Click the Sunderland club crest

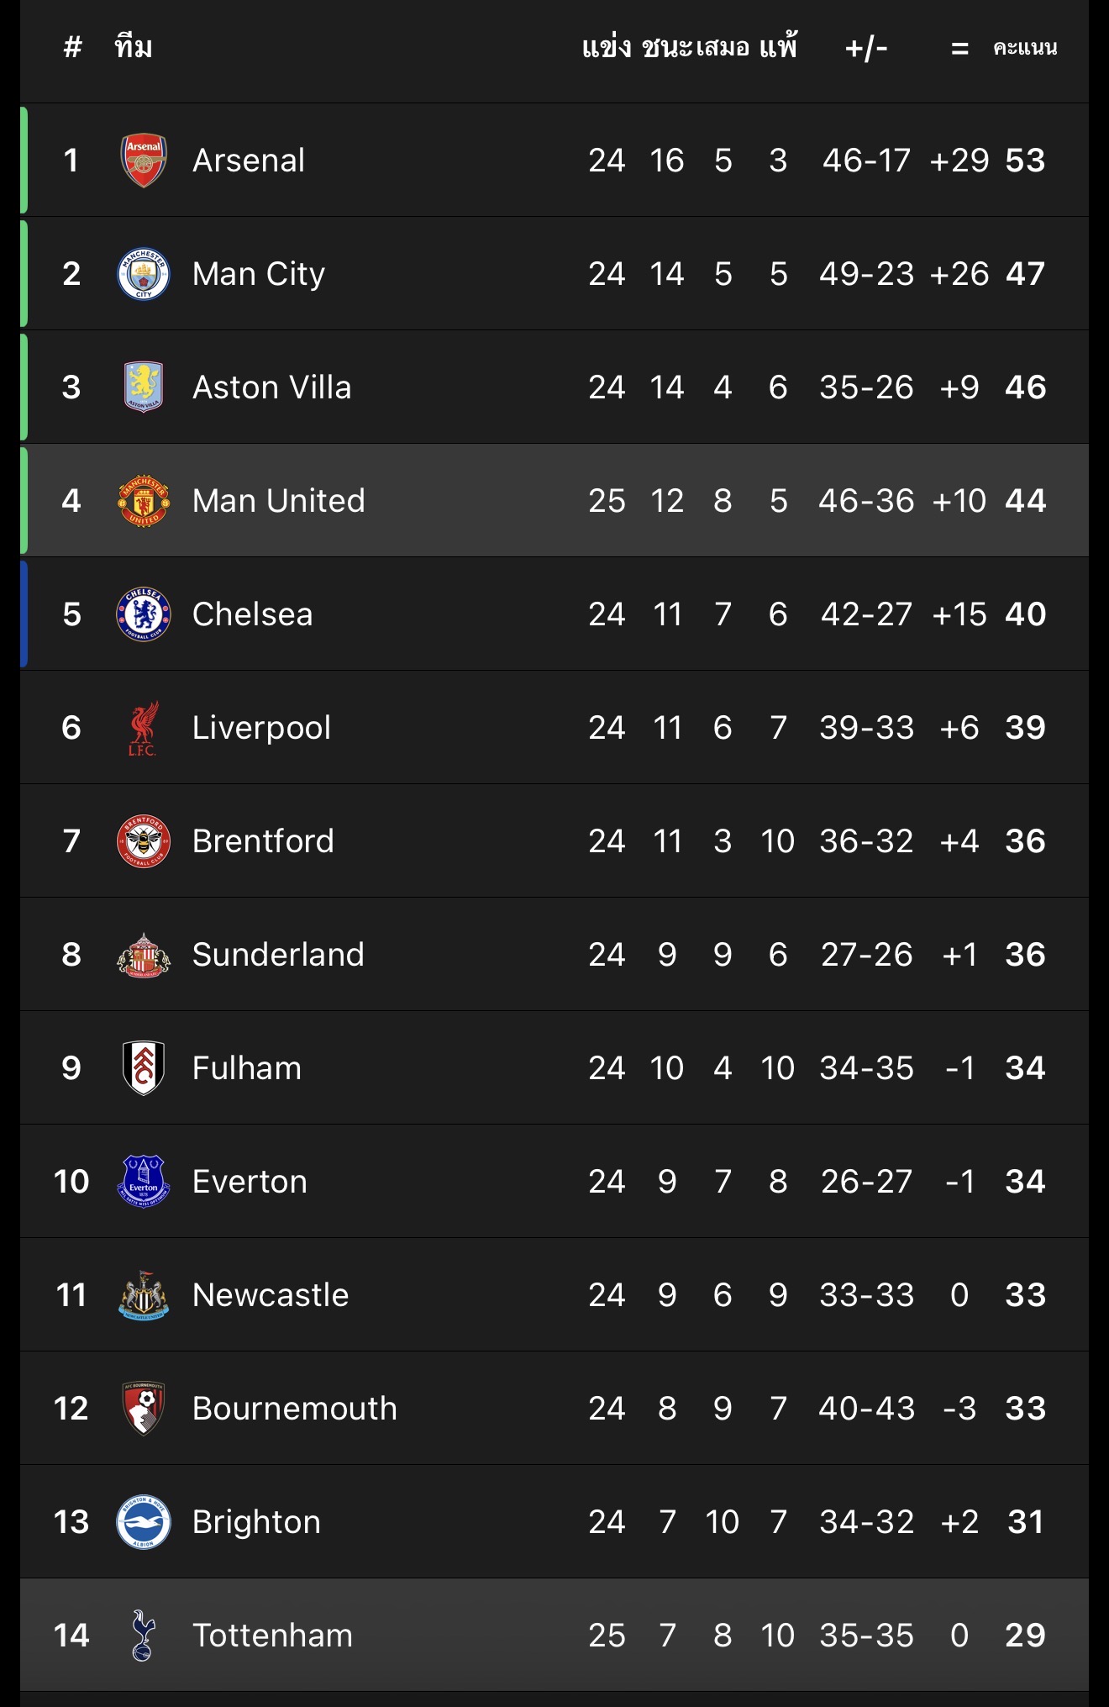(x=144, y=955)
